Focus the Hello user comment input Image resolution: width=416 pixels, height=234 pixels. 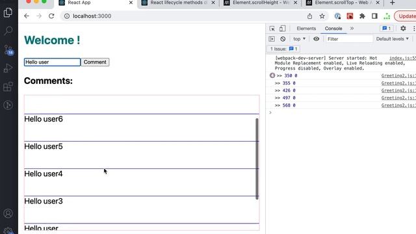52,62
